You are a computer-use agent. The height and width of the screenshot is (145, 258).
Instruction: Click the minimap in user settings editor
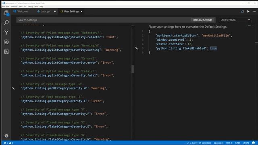coord(251,26)
